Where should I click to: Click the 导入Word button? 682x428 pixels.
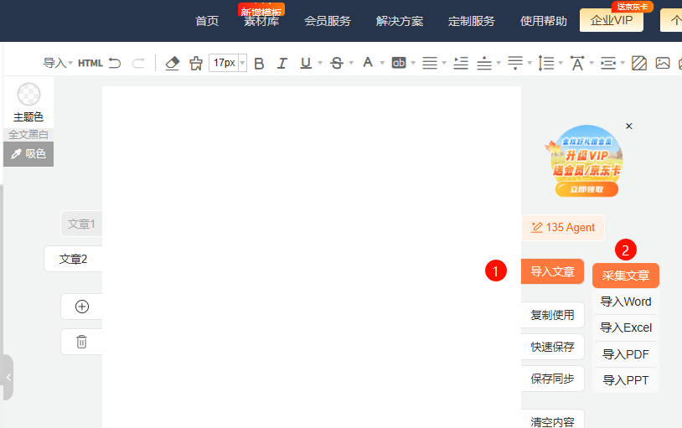(x=626, y=302)
